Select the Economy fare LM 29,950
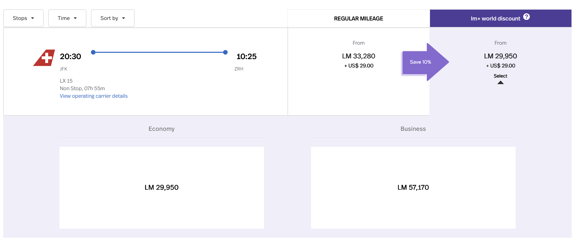 tap(161, 187)
